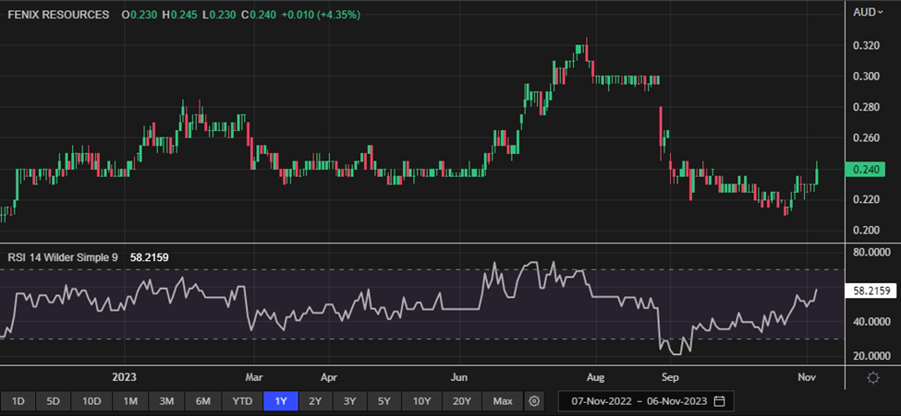
Task: Click the RSI value 58.2159 in legend
Action: (x=149, y=257)
